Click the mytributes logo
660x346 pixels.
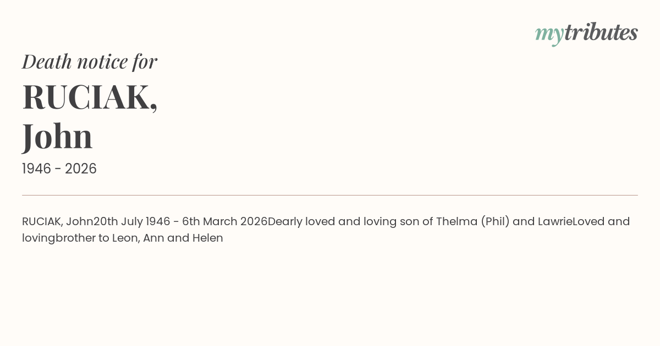tap(586, 33)
